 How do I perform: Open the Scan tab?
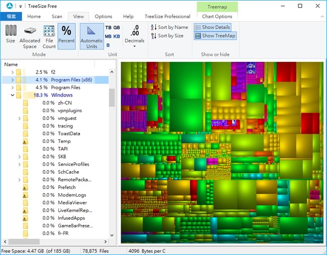tap(57, 17)
